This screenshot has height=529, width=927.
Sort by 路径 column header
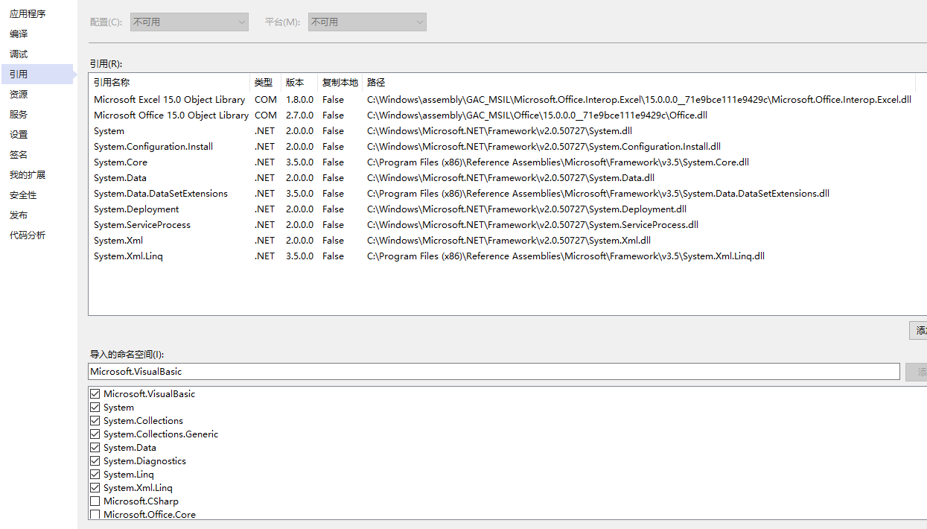[640, 83]
